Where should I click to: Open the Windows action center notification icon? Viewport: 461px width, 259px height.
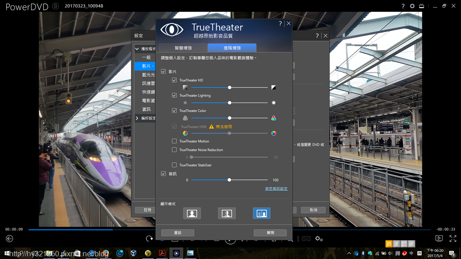(x=452, y=254)
